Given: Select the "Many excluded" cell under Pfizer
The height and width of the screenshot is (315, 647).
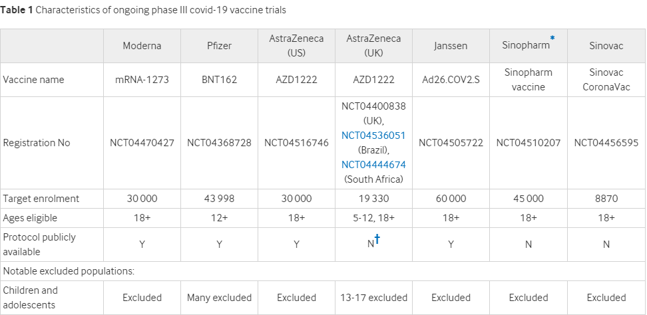Looking at the screenshot, I should (x=219, y=298).
